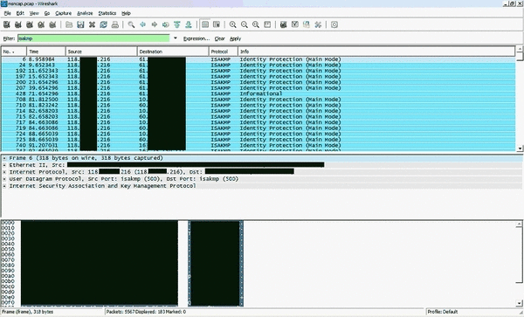Expand the User Datagram Protocol node

coord(4,179)
